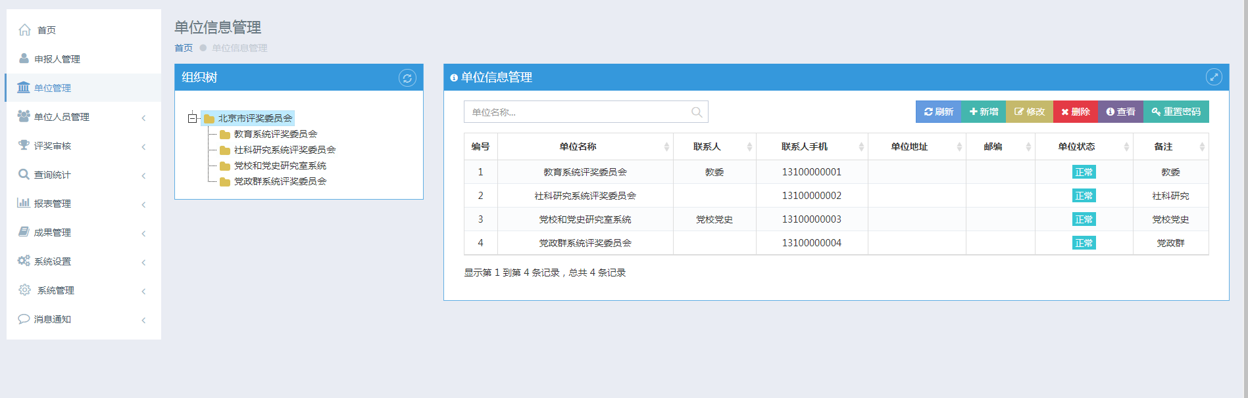Click 正常 status badge in row 2
Image resolution: width=1248 pixels, height=398 pixels.
1084,196
